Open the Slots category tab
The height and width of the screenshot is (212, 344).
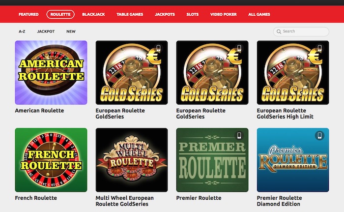[193, 14]
